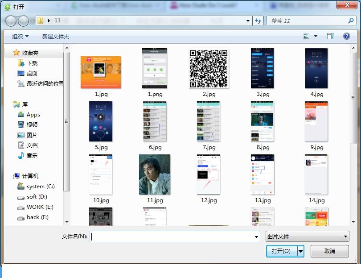Click the refresh button beside address bar
The image size is (361, 278).
(x=258, y=21)
